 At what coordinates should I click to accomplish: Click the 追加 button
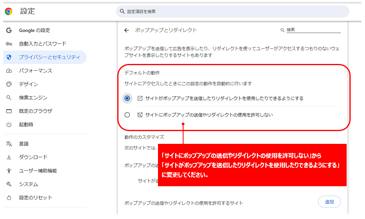point(329,202)
